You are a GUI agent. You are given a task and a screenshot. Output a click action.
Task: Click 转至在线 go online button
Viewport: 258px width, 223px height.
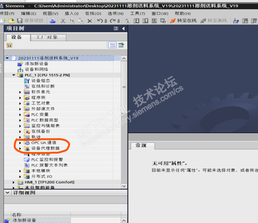(x=183, y=21)
